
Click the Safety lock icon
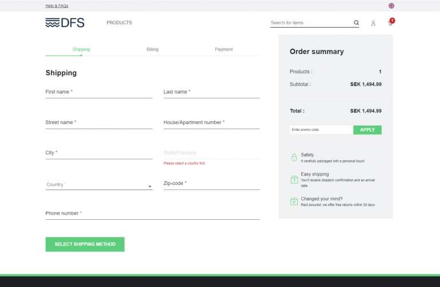coord(294,157)
